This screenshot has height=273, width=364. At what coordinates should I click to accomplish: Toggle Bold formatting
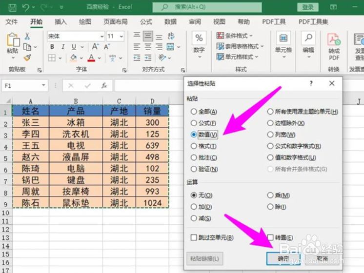point(52,47)
